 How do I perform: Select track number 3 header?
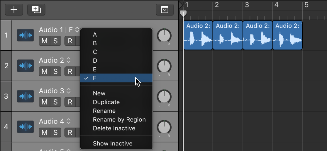click(x=6, y=96)
